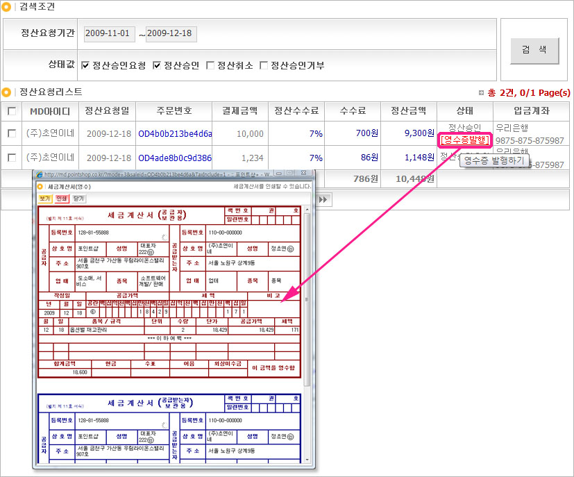Select the first row's checkbox

tap(12, 133)
